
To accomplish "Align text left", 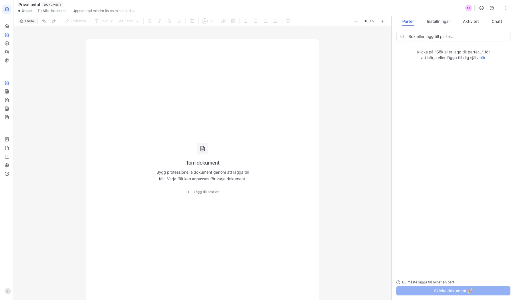I will pos(246,21).
